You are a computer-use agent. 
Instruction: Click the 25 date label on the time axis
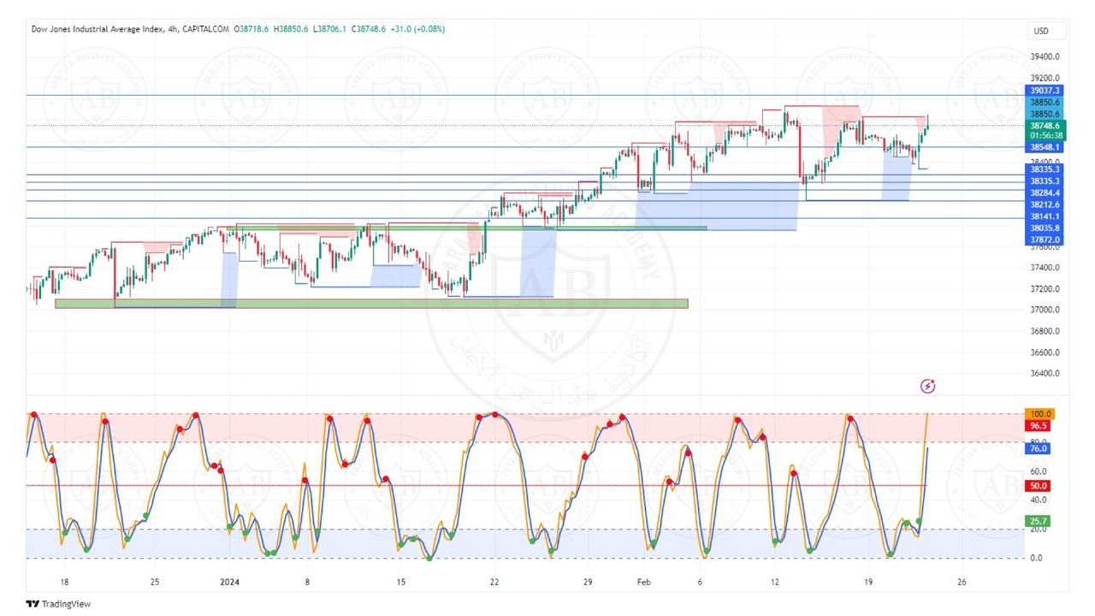(x=155, y=582)
